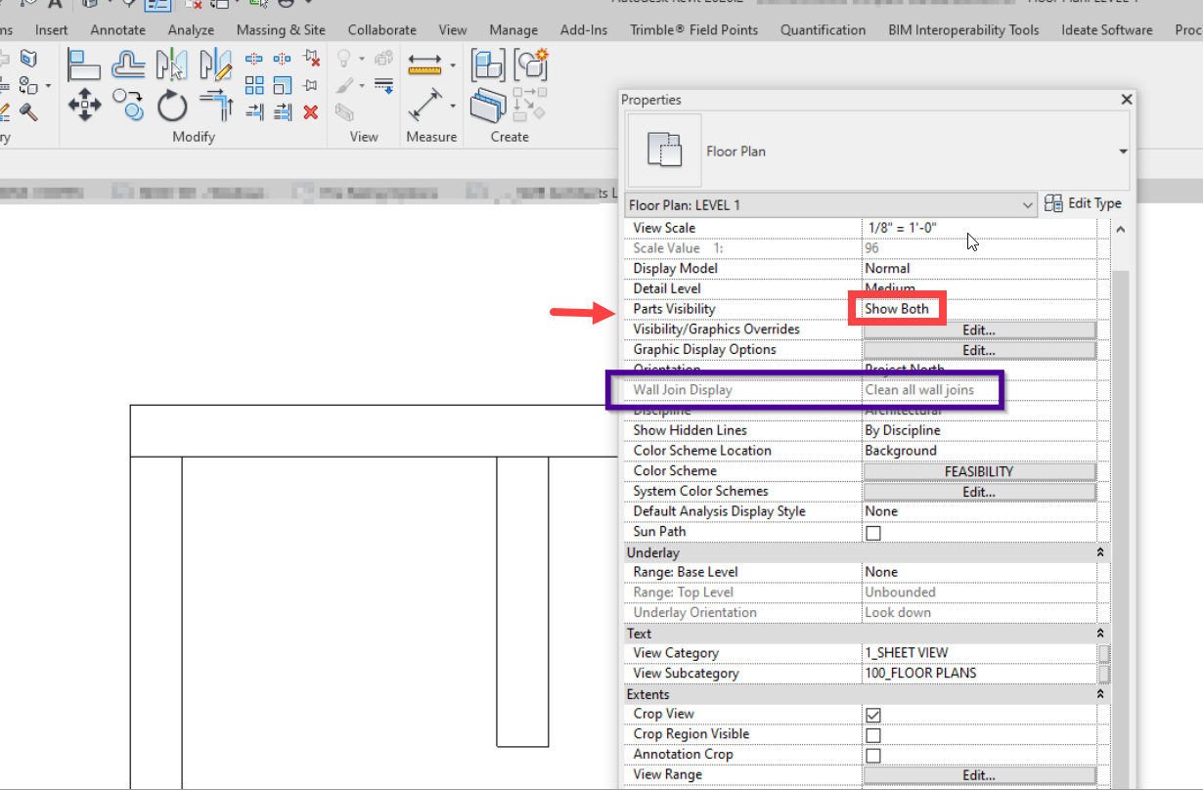Toggle the Sun Path checkbox

pyautogui.click(x=873, y=533)
